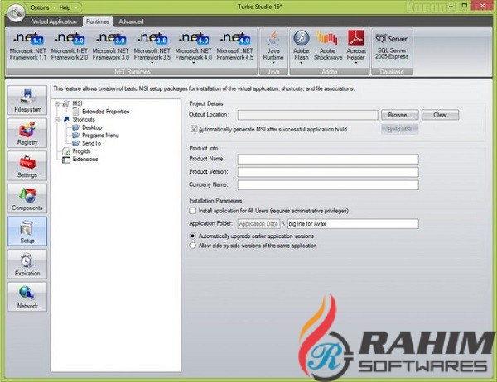Image resolution: width=497 pixels, height=382 pixels.
Task: Select allow side-by-side versions option
Action: tap(193, 246)
